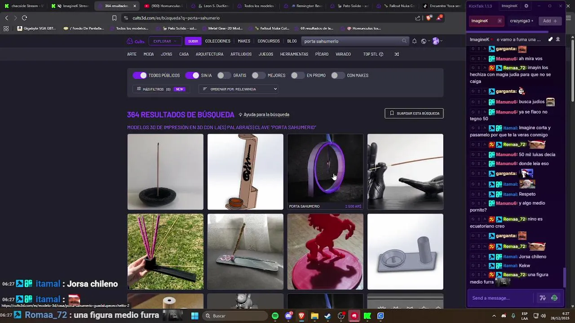Screen dimensions: 575x323
Task: Switch to the crazyniga3 chat tab
Action: click(x=522, y=21)
